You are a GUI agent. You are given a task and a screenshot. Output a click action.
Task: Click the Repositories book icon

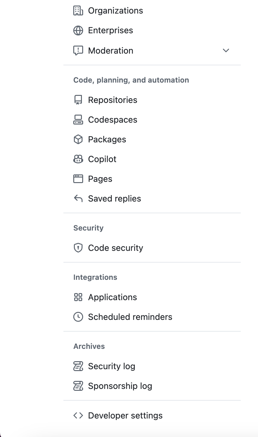coord(78,100)
